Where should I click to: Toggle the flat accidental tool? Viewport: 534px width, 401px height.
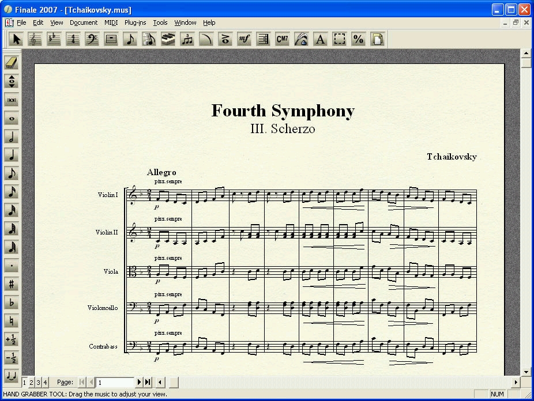12,302
